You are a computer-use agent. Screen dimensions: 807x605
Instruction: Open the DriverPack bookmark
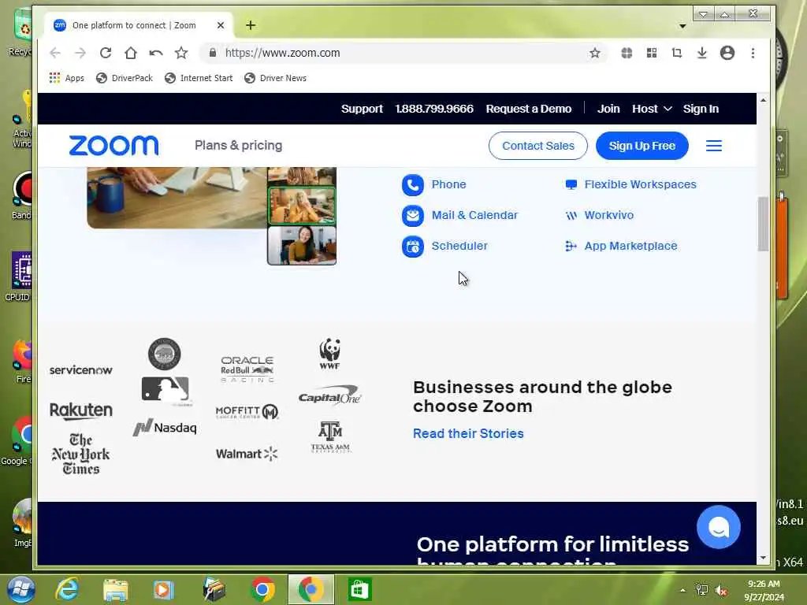[125, 78]
